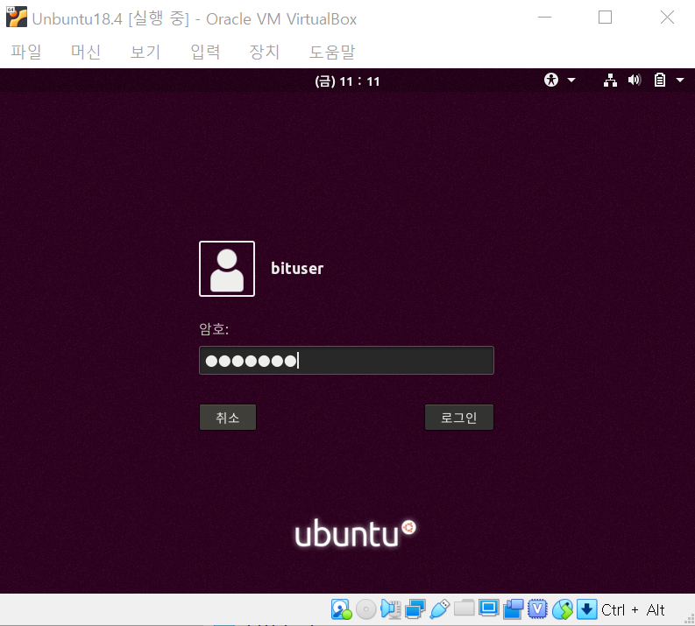The width and height of the screenshot is (695, 626).
Task: Click the volume speaker icon
Action: coord(635,81)
